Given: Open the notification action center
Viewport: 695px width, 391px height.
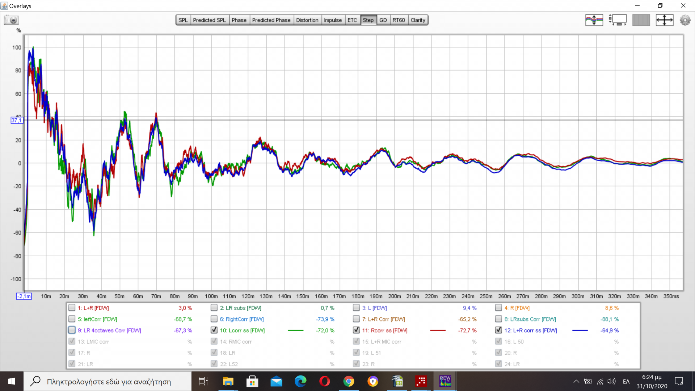Looking at the screenshot, I should (x=679, y=381).
